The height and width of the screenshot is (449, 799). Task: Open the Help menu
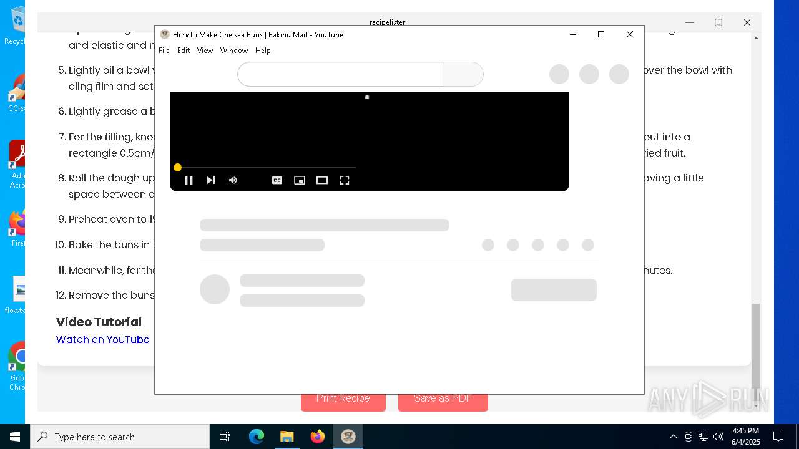coord(263,51)
